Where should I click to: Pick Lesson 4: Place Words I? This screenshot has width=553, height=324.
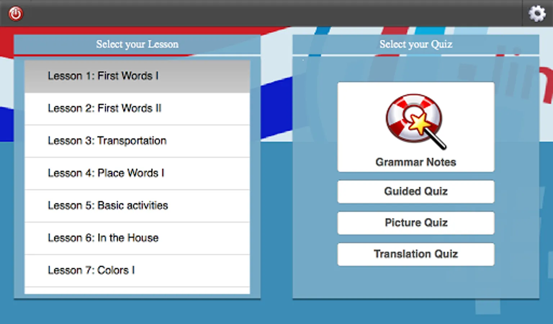[x=137, y=174]
